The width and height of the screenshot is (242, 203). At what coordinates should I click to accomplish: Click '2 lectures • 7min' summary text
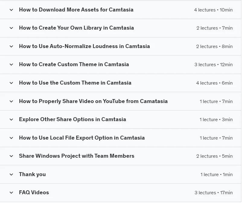pyautogui.click(x=215, y=28)
